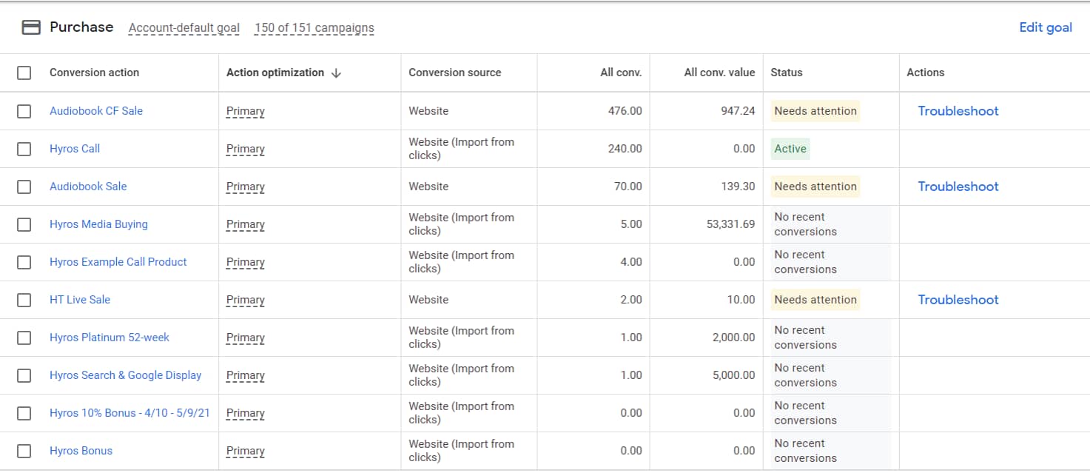Click the 139.30 conversion value cell
The height and width of the screenshot is (473, 1090).
[738, 187]
